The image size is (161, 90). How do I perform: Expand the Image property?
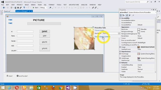[x=120, y=47]
